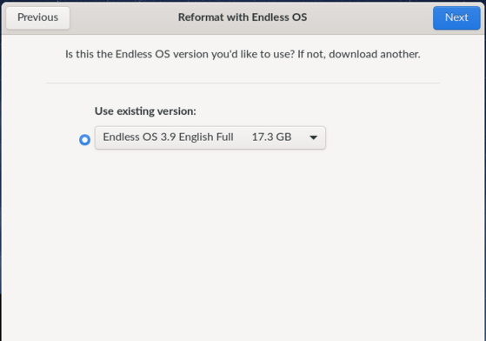Select the Use existing version radio button
The height and width of the screenshot is (341, 486).
coord(84,139)
